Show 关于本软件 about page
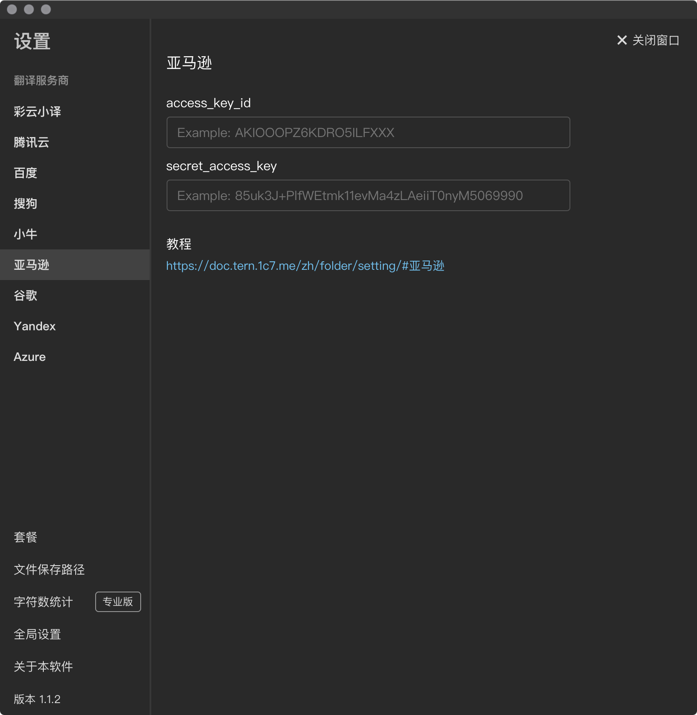 click(x=43, y=667)
